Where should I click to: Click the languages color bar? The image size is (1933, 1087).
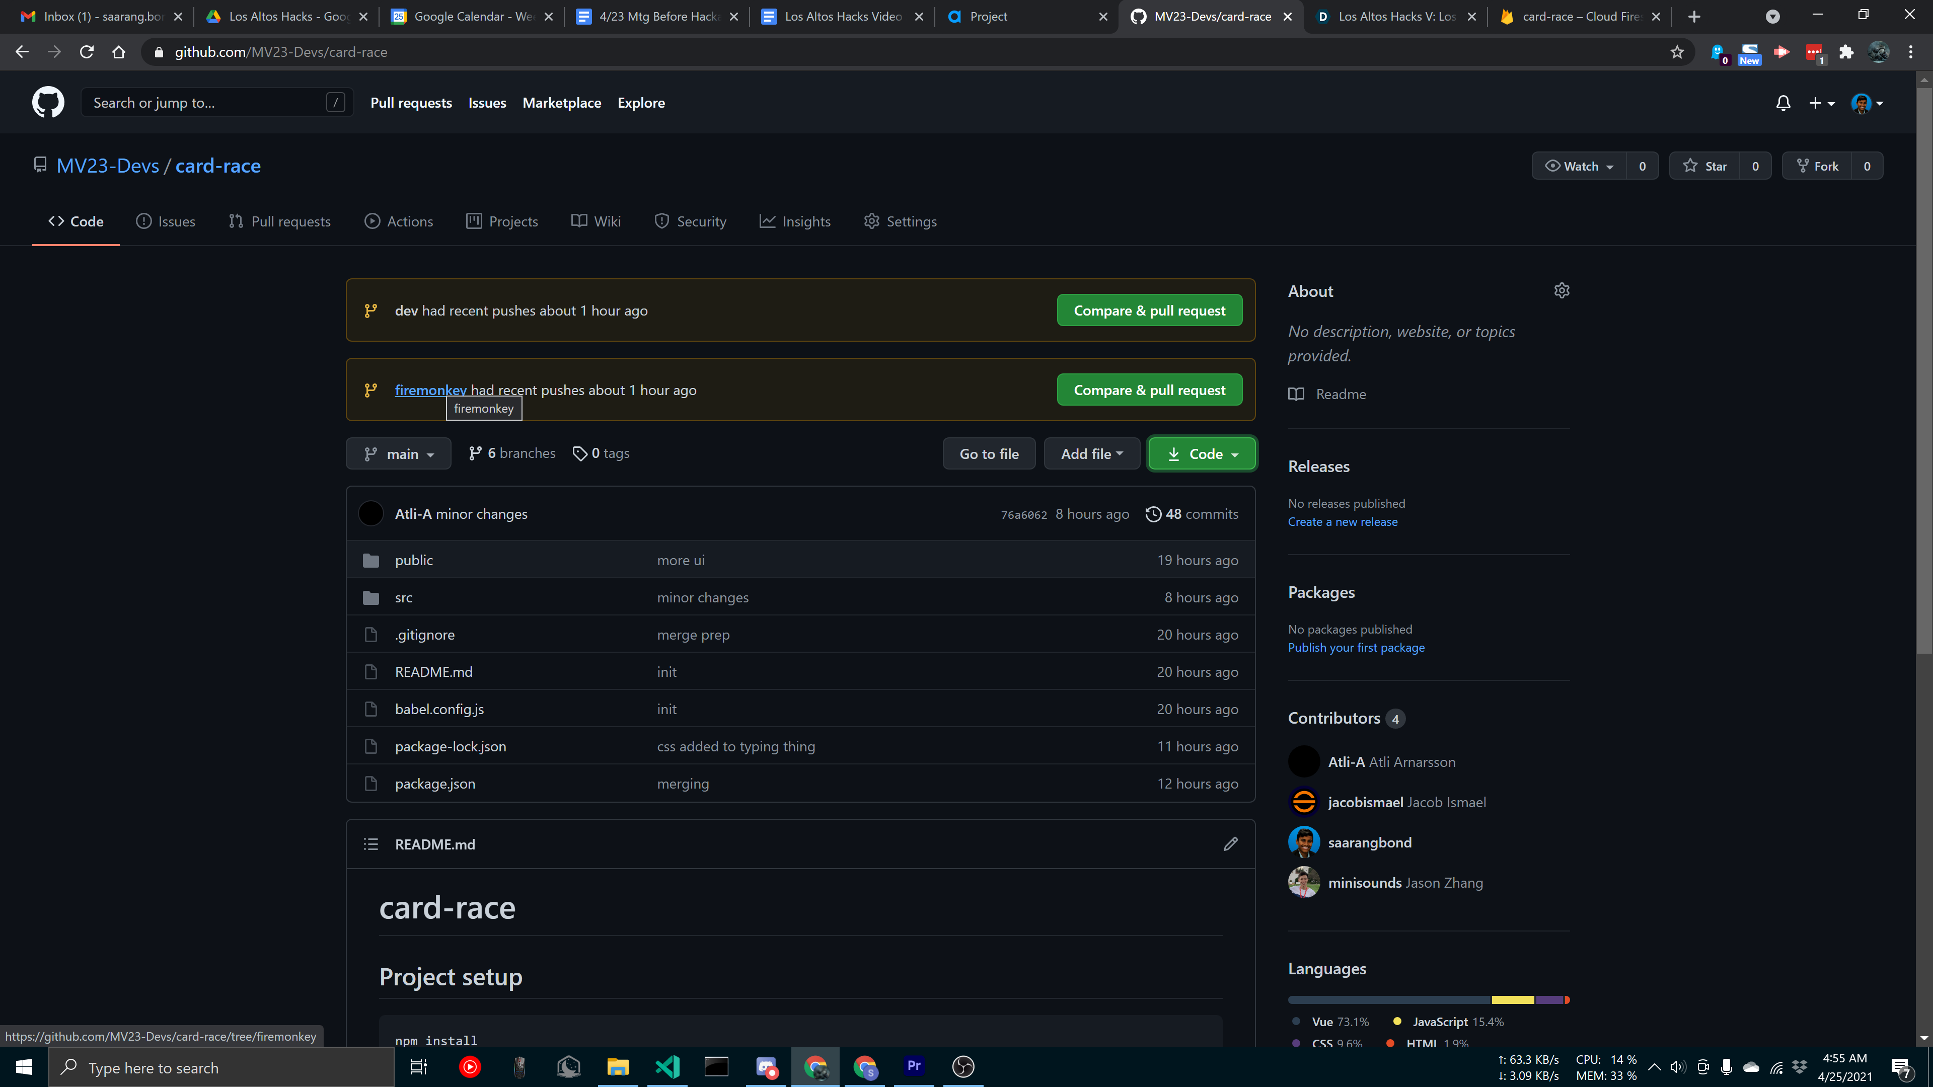[x=1428, y=999]
